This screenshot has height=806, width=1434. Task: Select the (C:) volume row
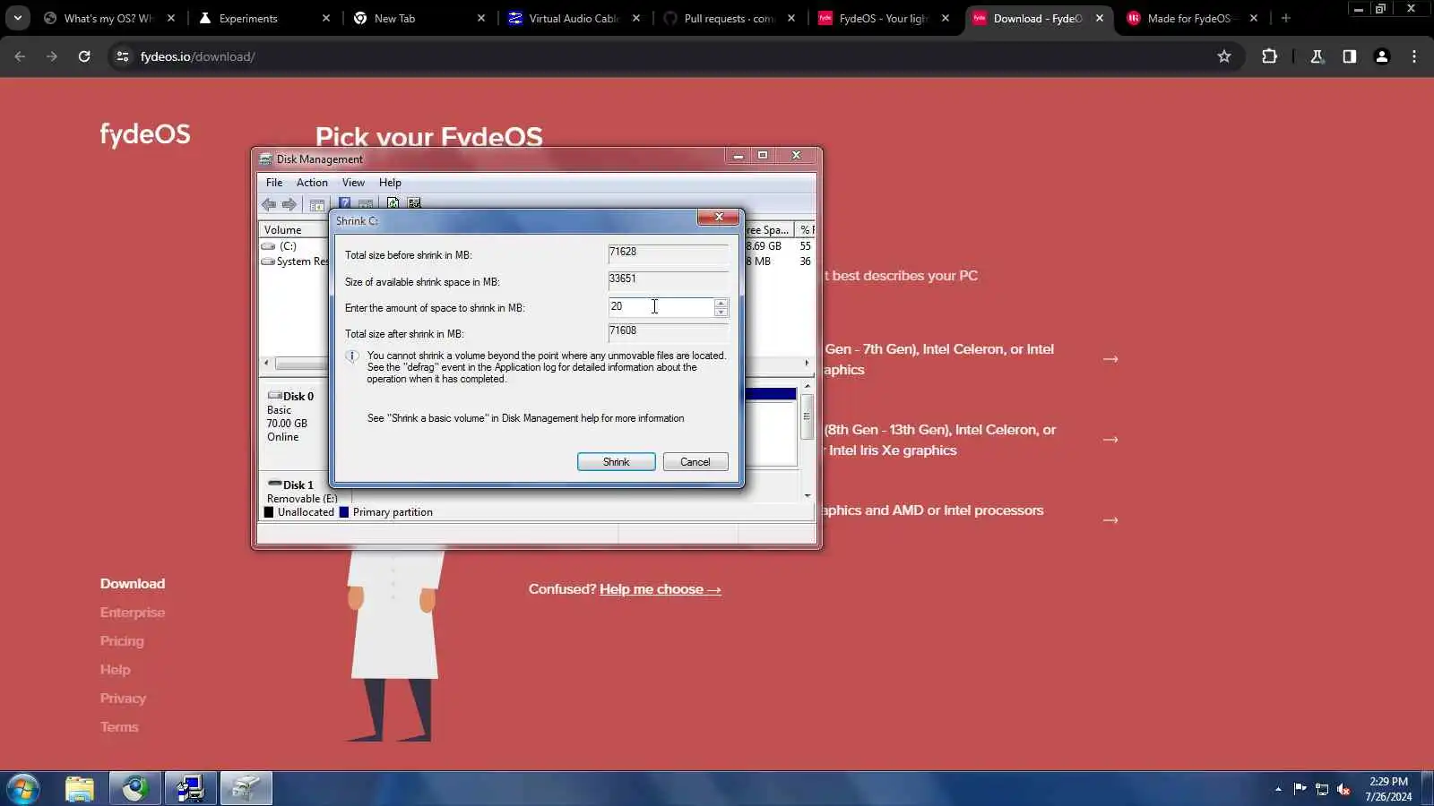tap(287, 246)
